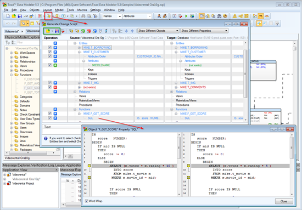Expand the source MIKE.T_BORROWING node
Viewport: 302px width, 210px height.
click(79, 48)
